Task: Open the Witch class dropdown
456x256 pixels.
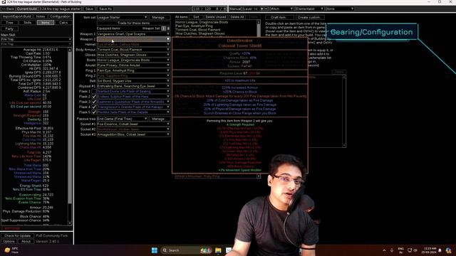Action: tap(281, 9)
